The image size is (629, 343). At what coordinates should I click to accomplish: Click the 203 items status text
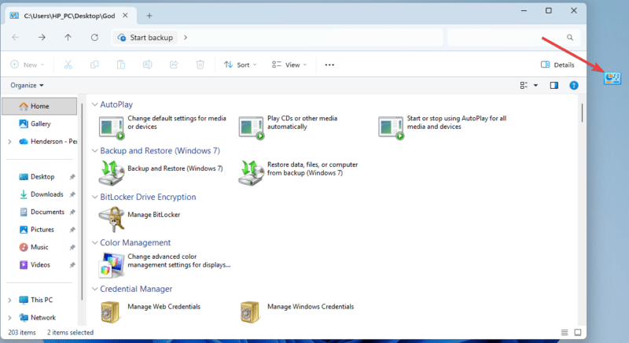pyautogui.click(x=22, y=333)
